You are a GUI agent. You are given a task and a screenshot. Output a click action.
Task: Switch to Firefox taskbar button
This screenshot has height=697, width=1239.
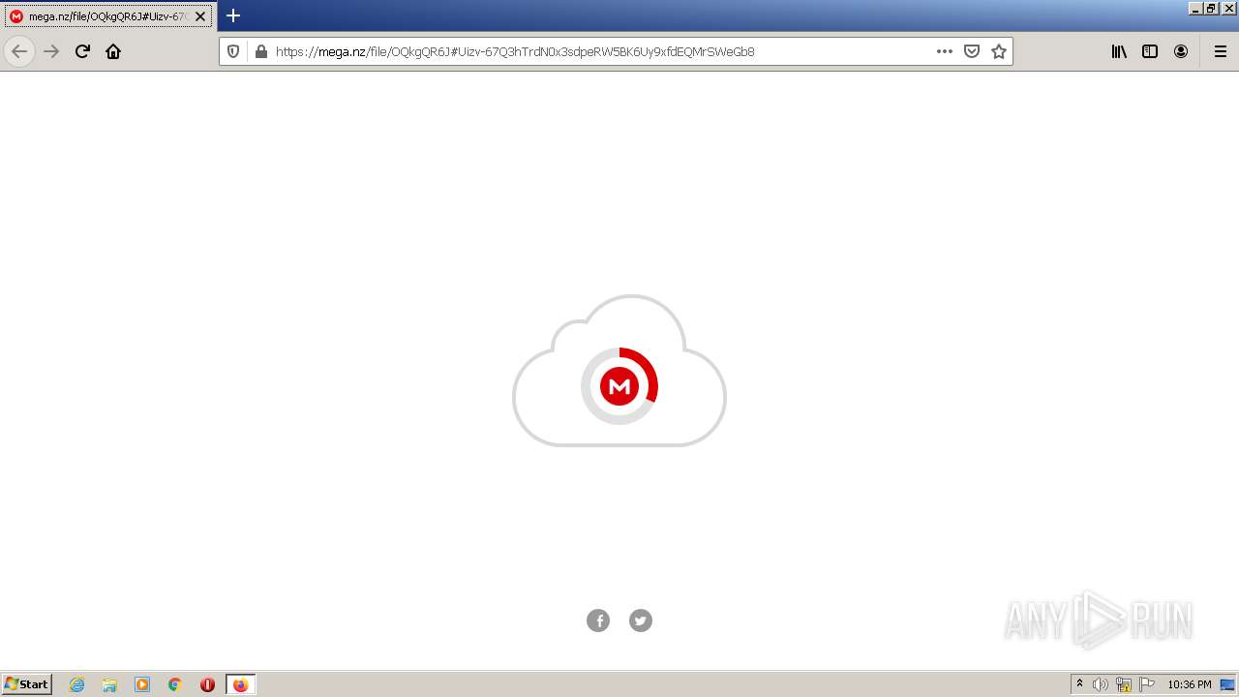click(241, 684)
